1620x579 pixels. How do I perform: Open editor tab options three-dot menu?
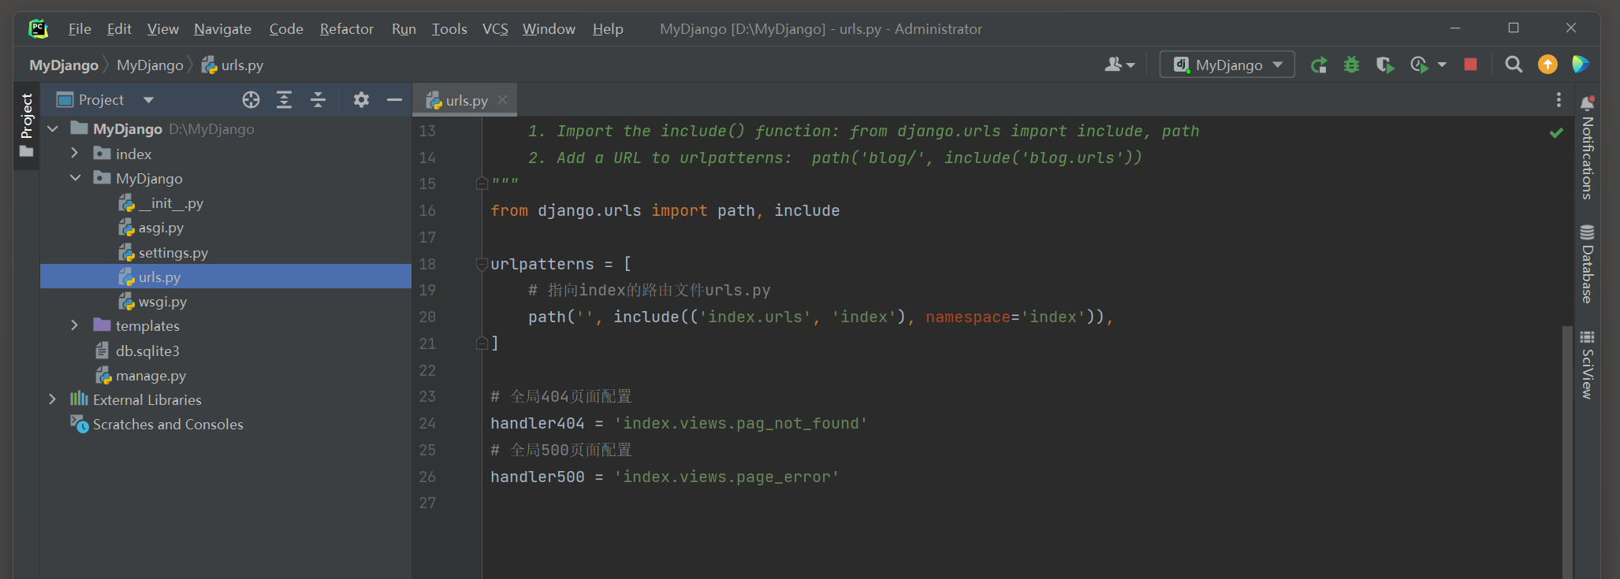(1559, 100)
